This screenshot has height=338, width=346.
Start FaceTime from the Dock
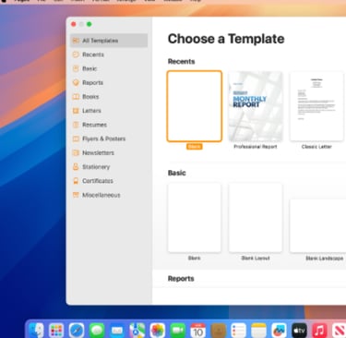tap(178, 331)
